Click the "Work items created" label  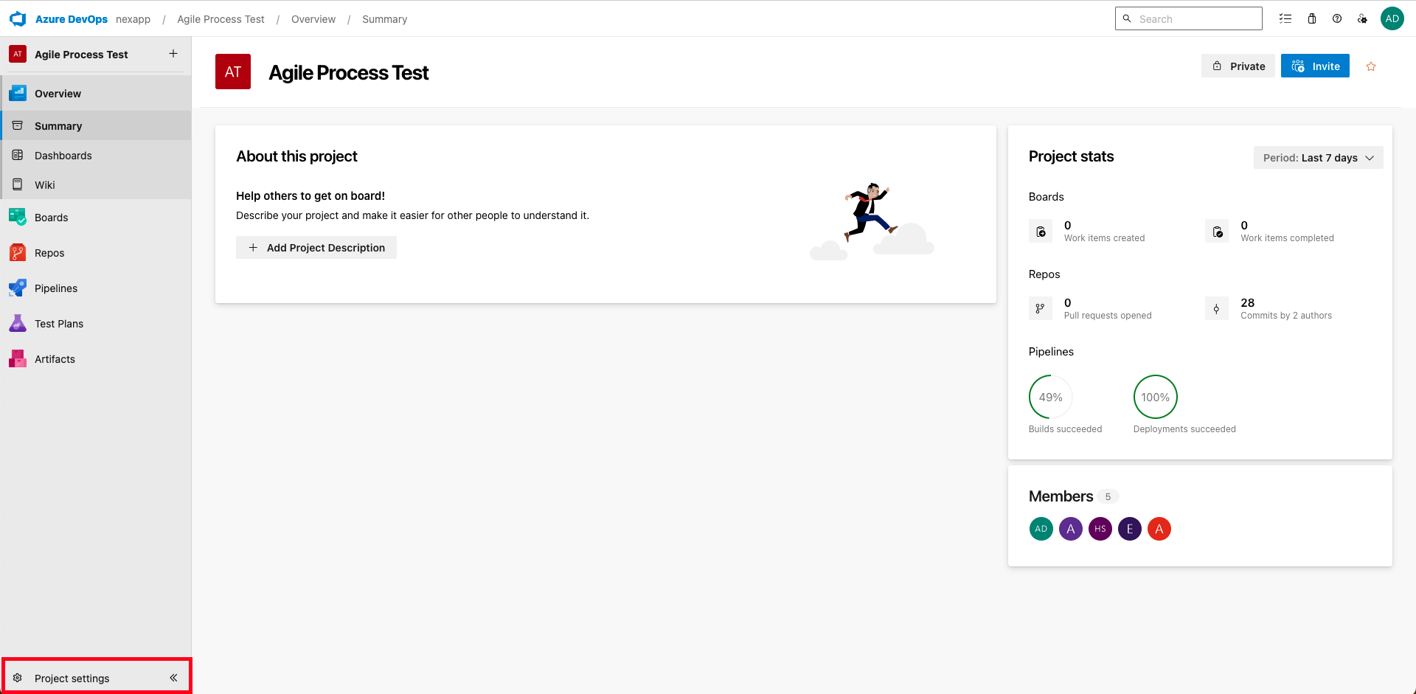[1104, 238]
